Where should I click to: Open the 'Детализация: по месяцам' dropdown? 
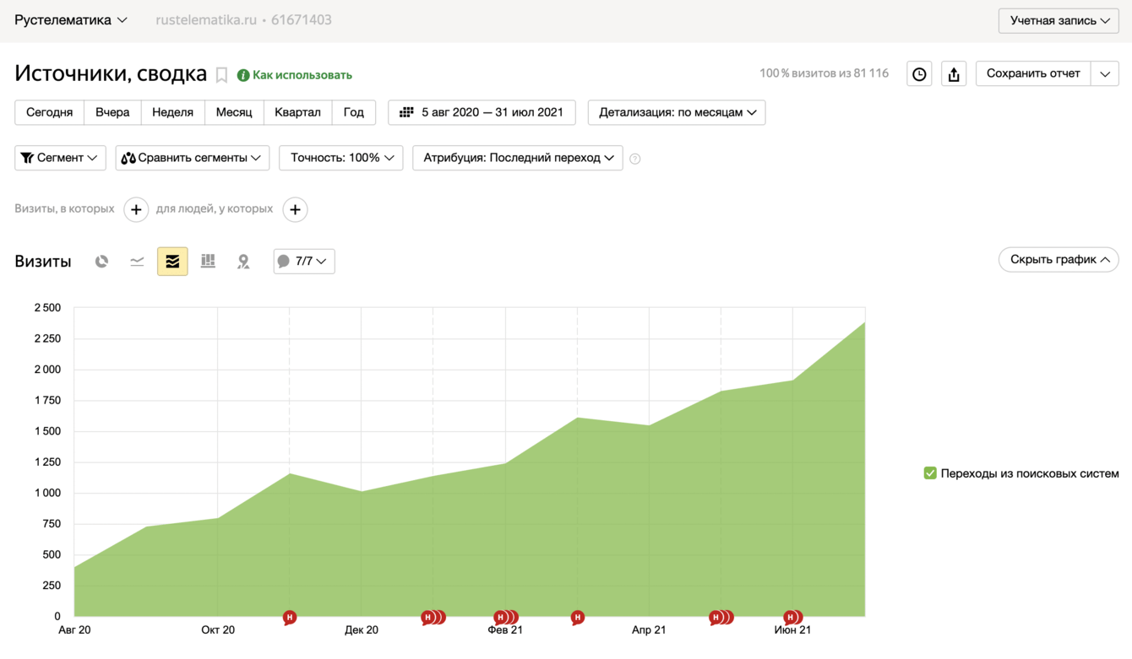677,112
